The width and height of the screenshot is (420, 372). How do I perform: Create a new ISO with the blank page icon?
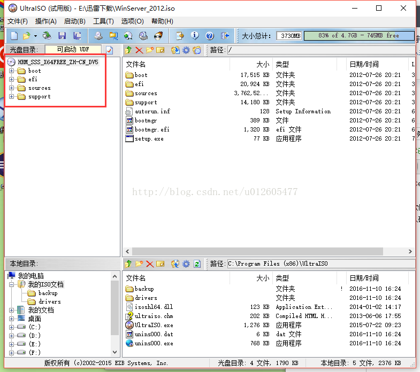click(x=14, y=36)
